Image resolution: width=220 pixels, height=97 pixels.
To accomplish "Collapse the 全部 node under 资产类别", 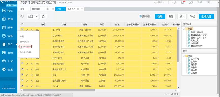I will [184, 29].
